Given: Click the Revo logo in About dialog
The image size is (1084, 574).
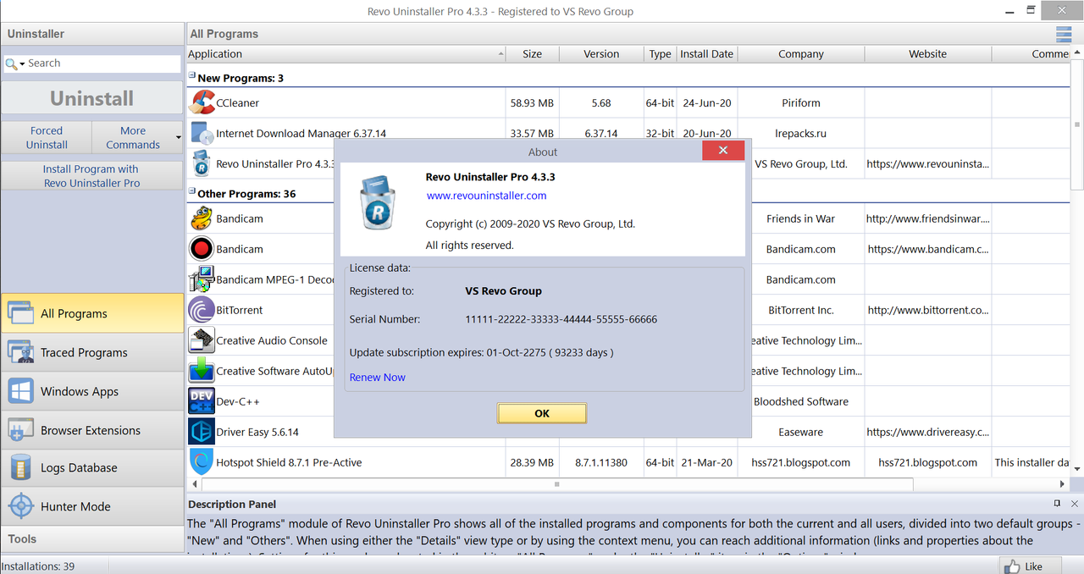Looking at the screenshot, I should click(x=378, y=203).
